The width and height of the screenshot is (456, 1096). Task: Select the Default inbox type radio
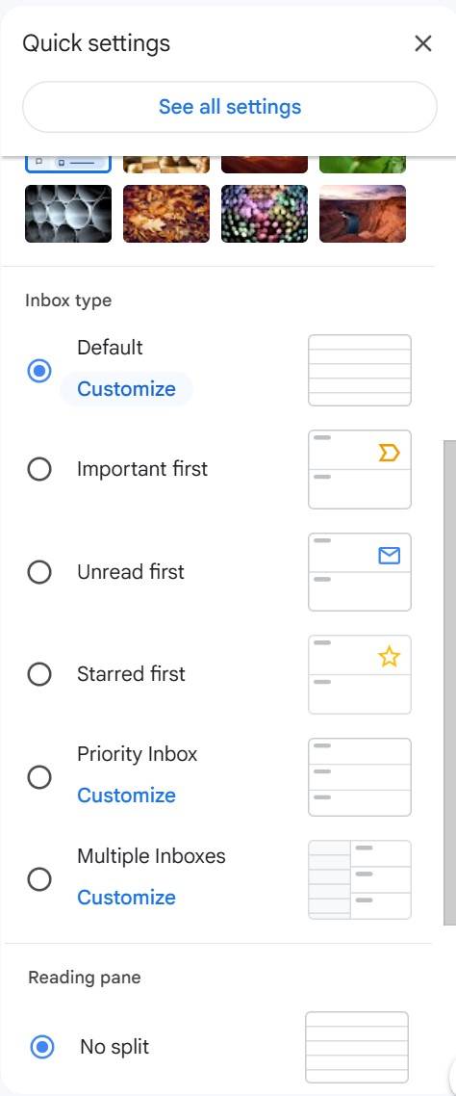point(39,371)
